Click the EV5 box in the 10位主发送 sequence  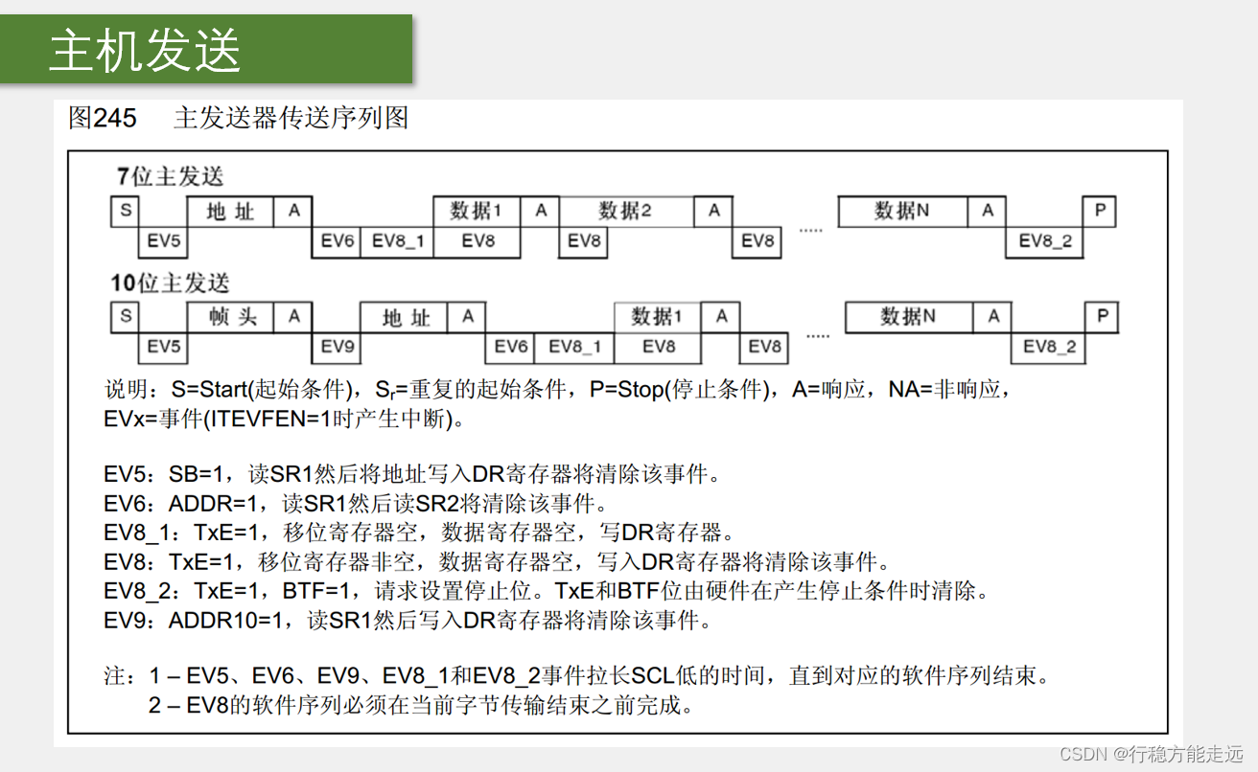164,347
